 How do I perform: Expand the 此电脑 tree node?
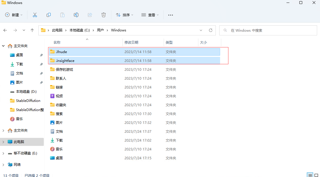click(x=3, y=142)
